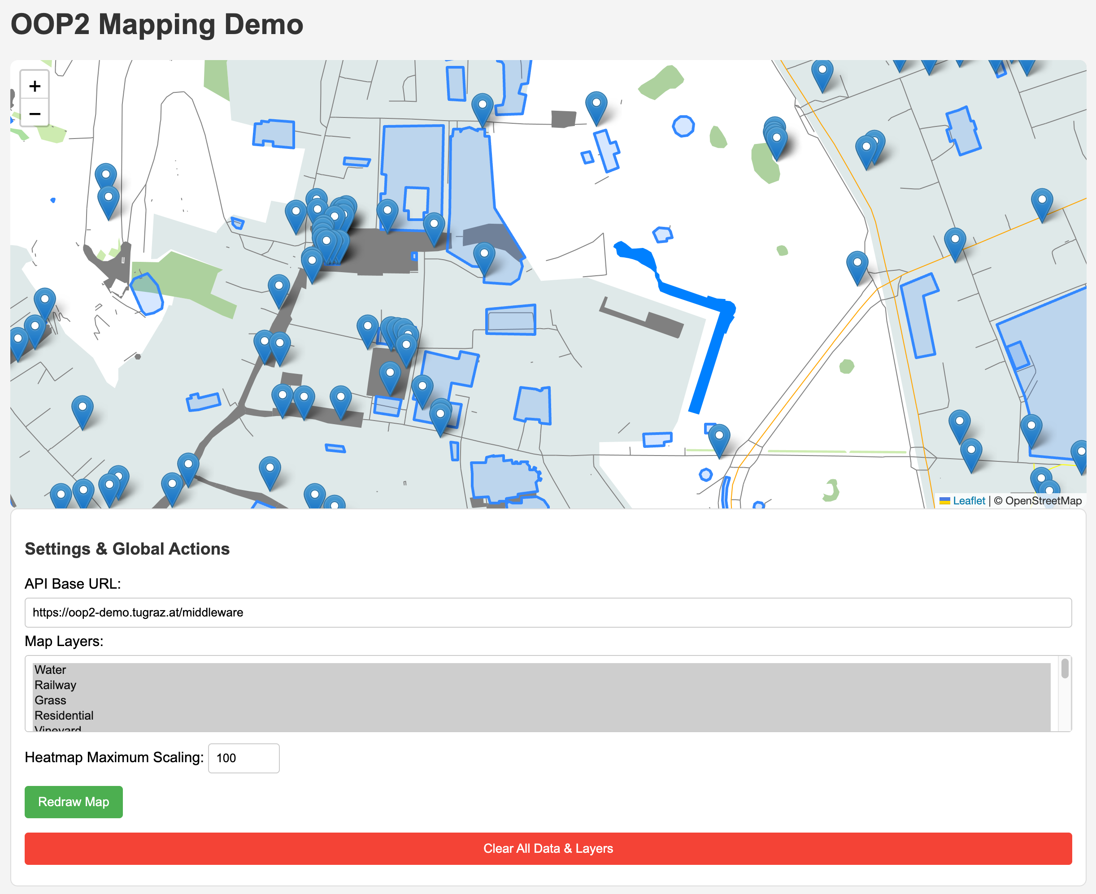Click the map zoom in plus button
This screenshot has height=894, width=1096.
click(35, 86)
